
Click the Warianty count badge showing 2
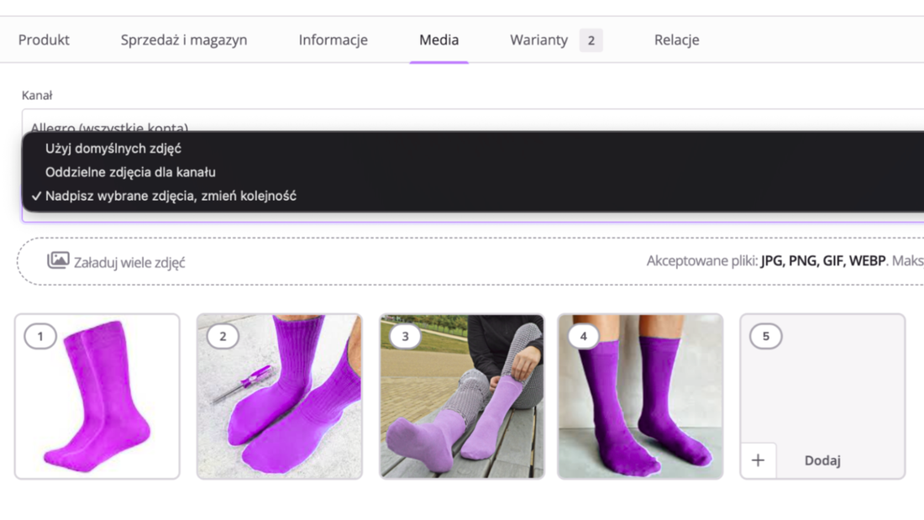(591, 40)
